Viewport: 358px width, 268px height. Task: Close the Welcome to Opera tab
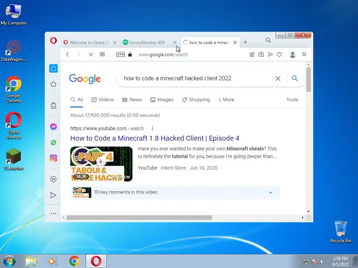click(115, 42)
